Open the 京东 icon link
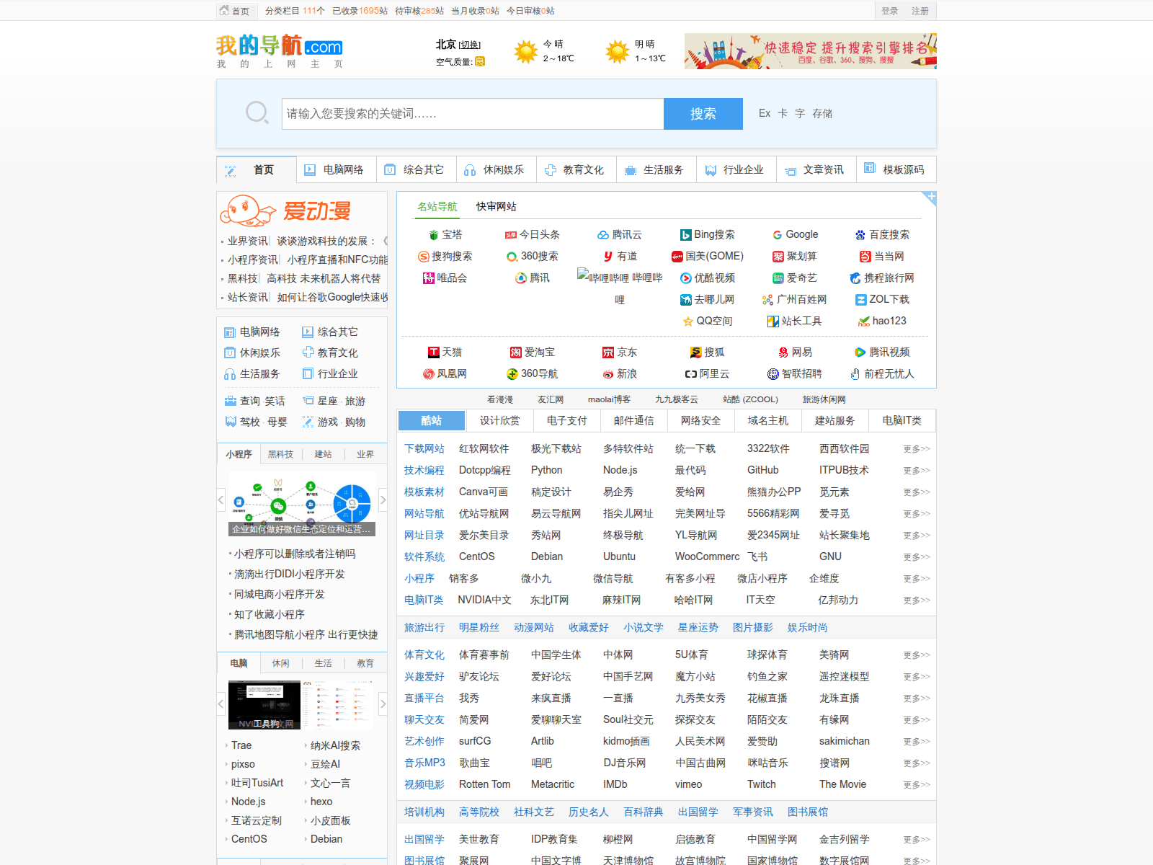The width and height of the screenshot is (1153, 865). (x=608, y=352)
